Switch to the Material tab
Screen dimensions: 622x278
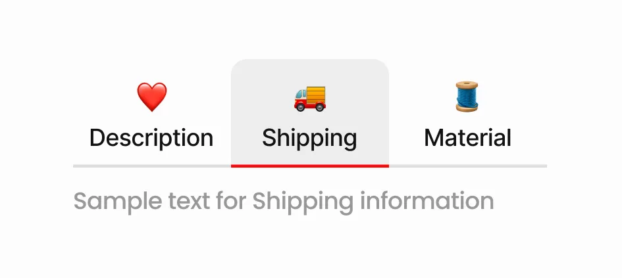[467, 138]
